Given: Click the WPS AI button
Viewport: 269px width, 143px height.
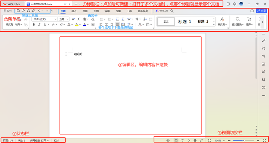Looking at the screenshot, I should click(x=162, y=11).
